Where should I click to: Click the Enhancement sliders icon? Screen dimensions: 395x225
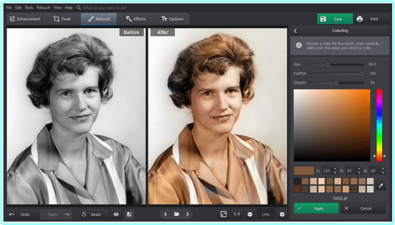[x=12, y=19]
